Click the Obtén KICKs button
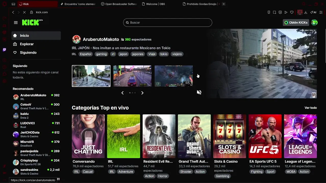The width and height of the screenshot is (326, 183). pos(296,22)
